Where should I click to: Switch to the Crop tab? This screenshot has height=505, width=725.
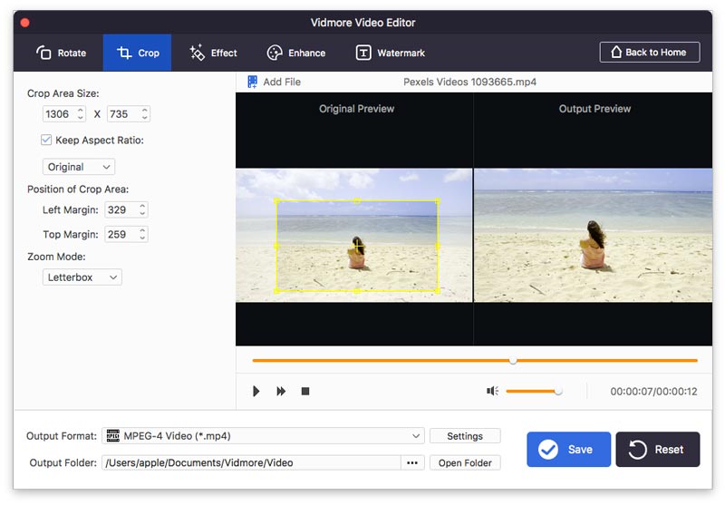(x=138, y=53)
